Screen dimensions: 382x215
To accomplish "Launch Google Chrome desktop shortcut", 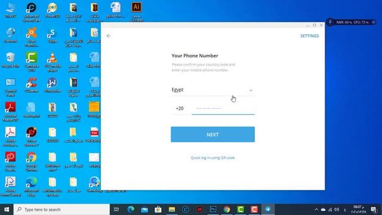I will (x=32, y=162).
